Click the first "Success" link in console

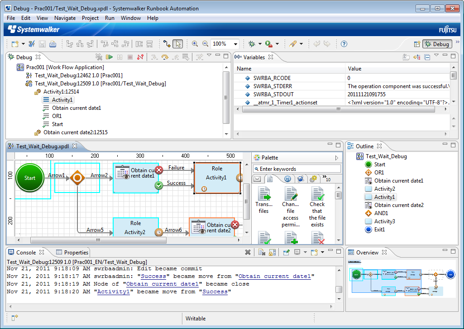point(153,277)
